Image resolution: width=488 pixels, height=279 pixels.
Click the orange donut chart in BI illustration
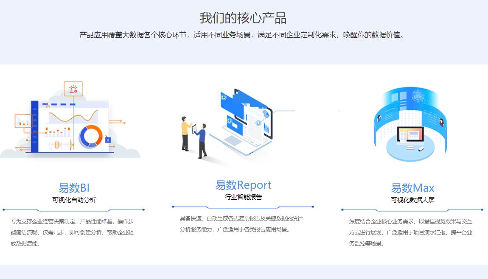pyautogui.click(x=90, y=136)
